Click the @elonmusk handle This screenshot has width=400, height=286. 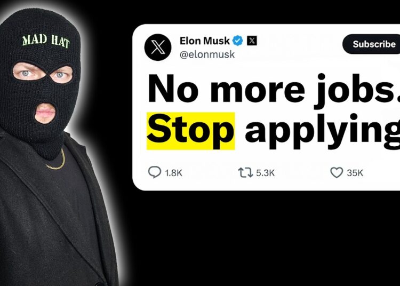point(207,54)
